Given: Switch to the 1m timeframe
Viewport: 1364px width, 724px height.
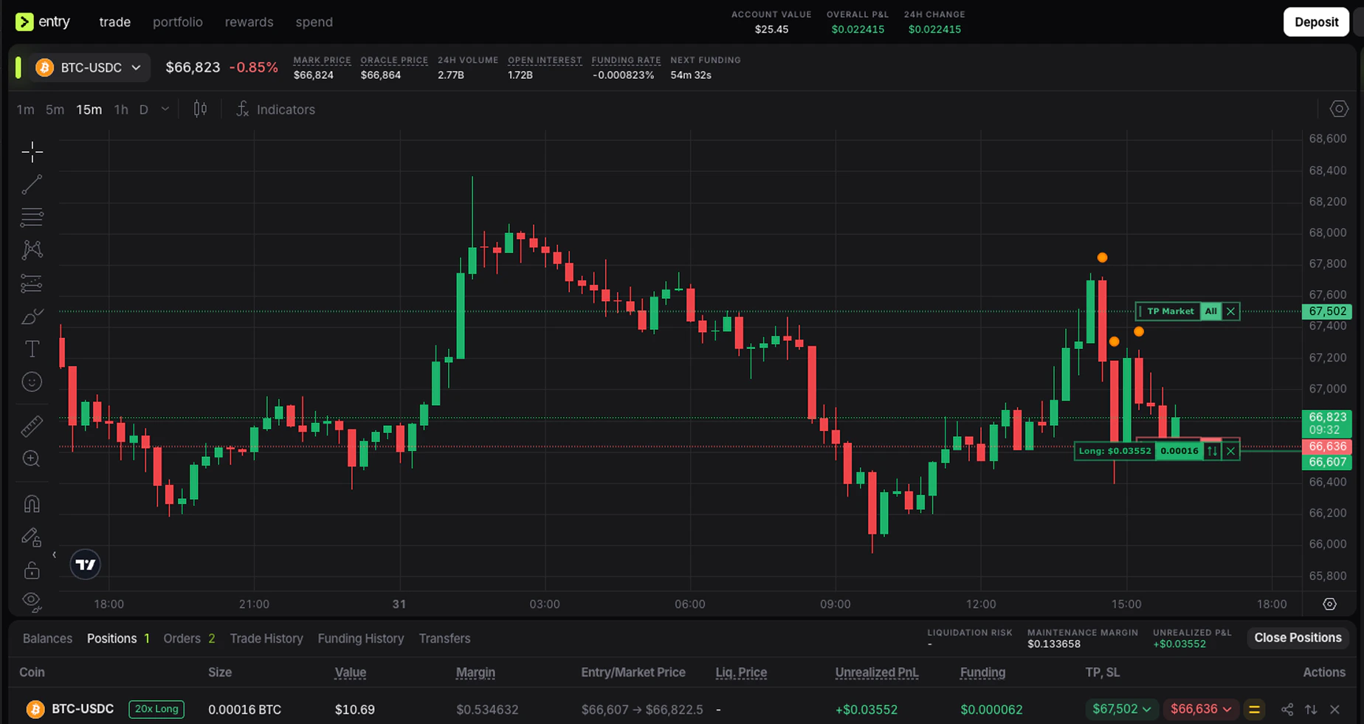Looking at the screenshot, I should (25, 109).
